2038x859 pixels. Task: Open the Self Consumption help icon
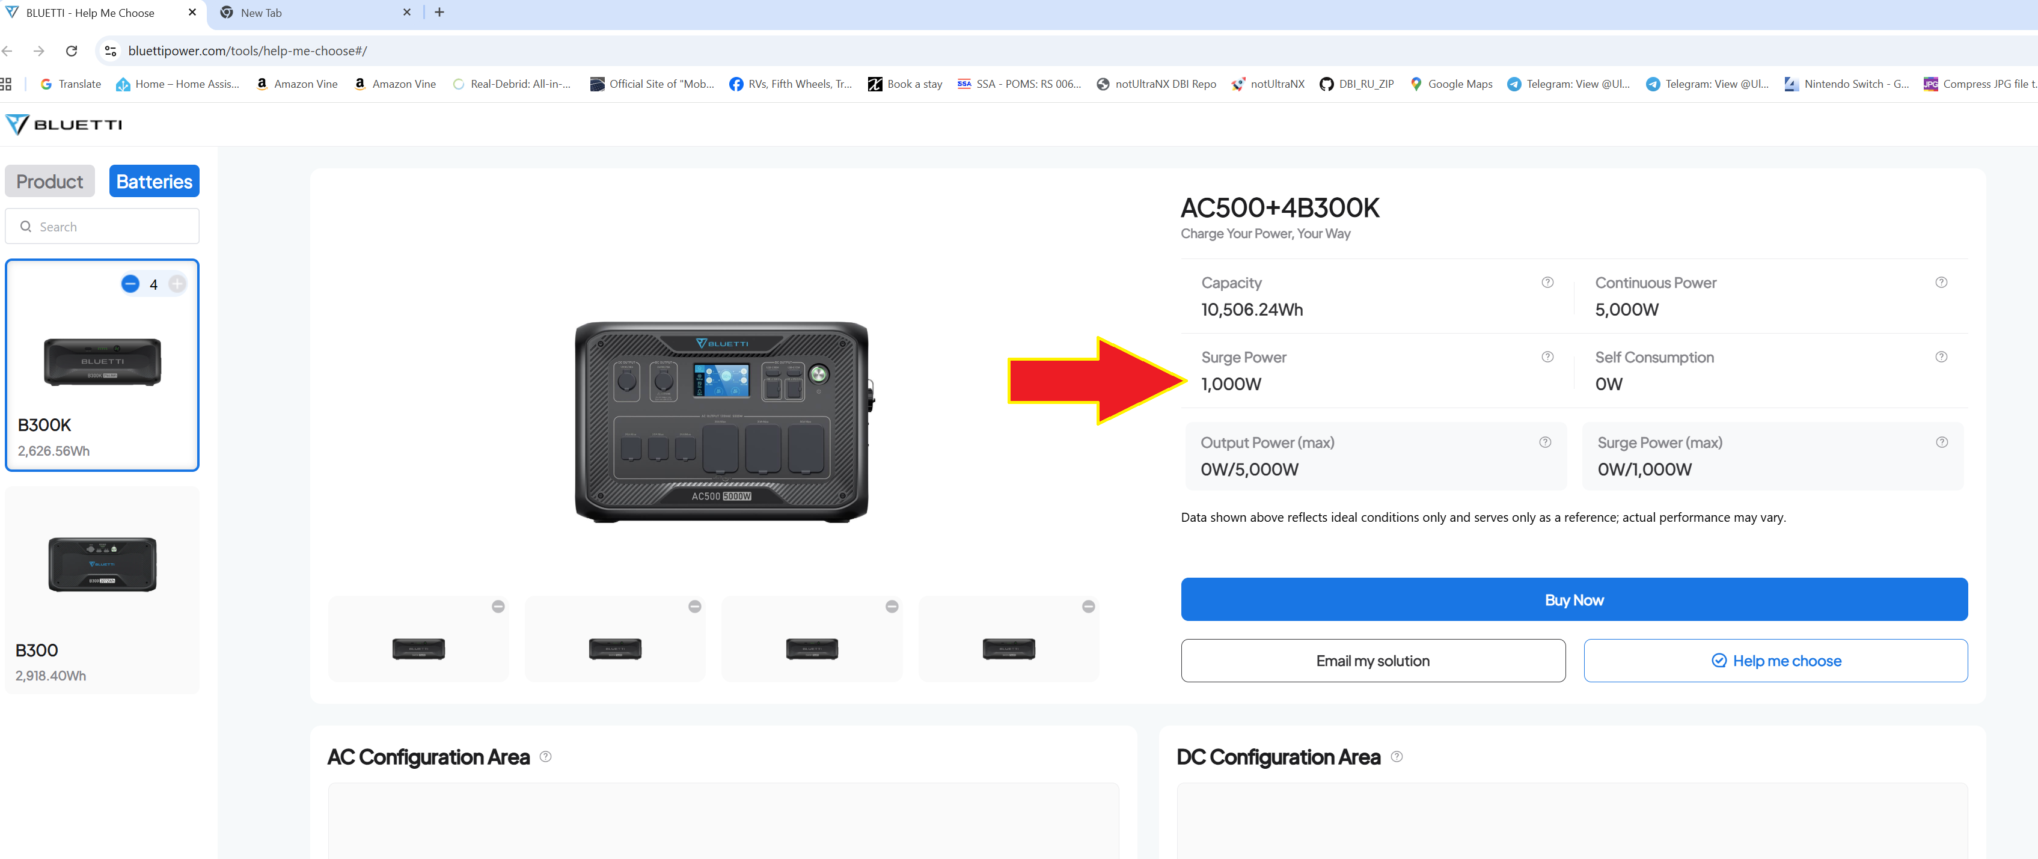point(1941,356)
